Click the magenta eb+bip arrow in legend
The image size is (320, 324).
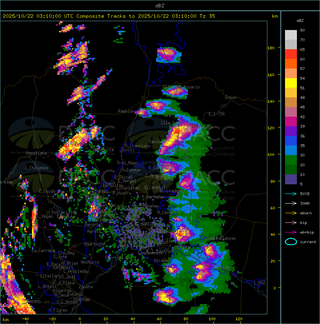point(291,232)
